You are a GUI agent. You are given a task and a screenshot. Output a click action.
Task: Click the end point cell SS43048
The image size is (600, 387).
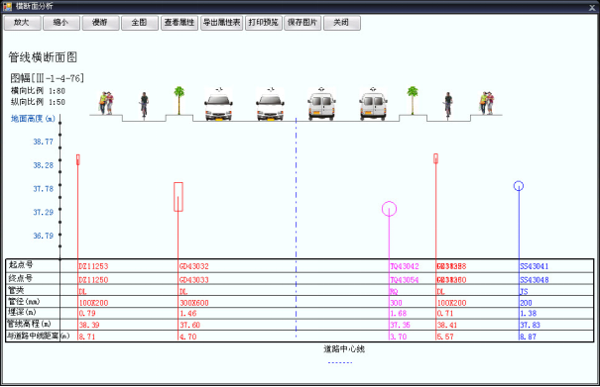point(535,280)
